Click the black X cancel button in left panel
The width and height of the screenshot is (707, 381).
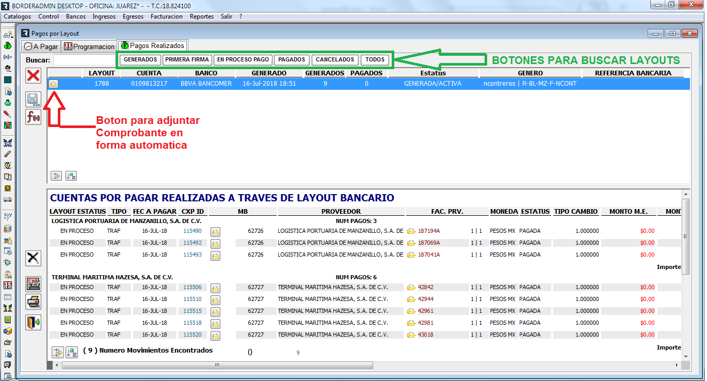point(34,258)
